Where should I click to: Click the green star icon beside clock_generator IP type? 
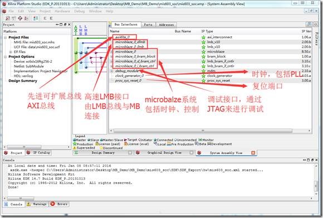(x=203, y=76)
